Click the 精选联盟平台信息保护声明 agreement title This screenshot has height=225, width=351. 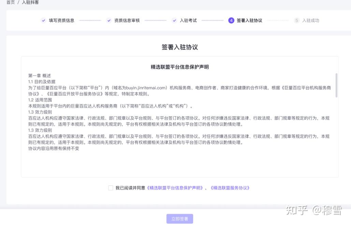click(x=180, y=67)
